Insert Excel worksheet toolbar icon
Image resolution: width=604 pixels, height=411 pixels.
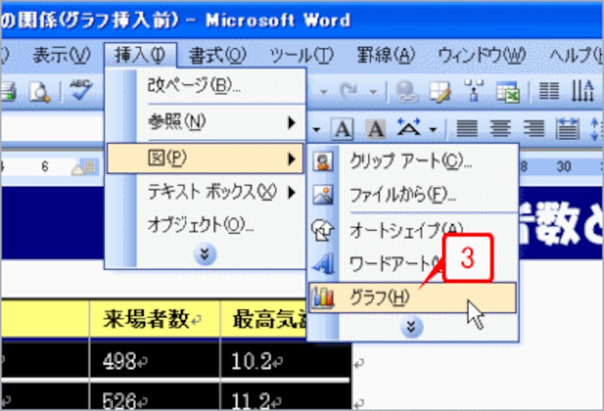507,91
